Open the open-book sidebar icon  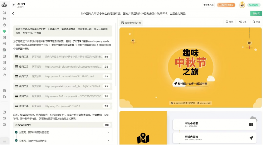tap(4, 69)
